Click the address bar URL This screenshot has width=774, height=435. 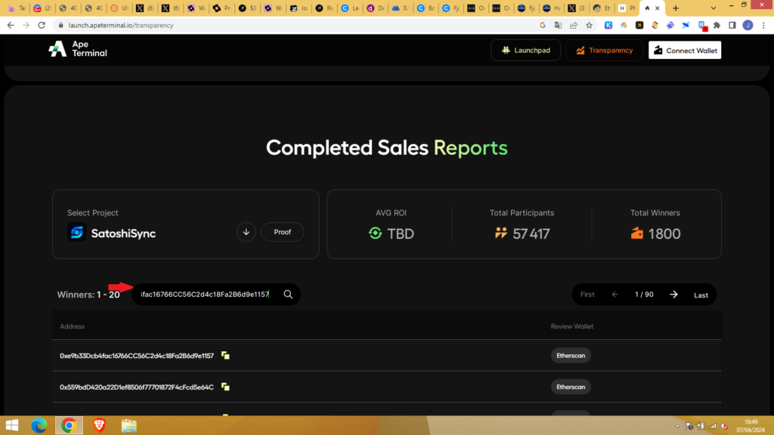121,25
